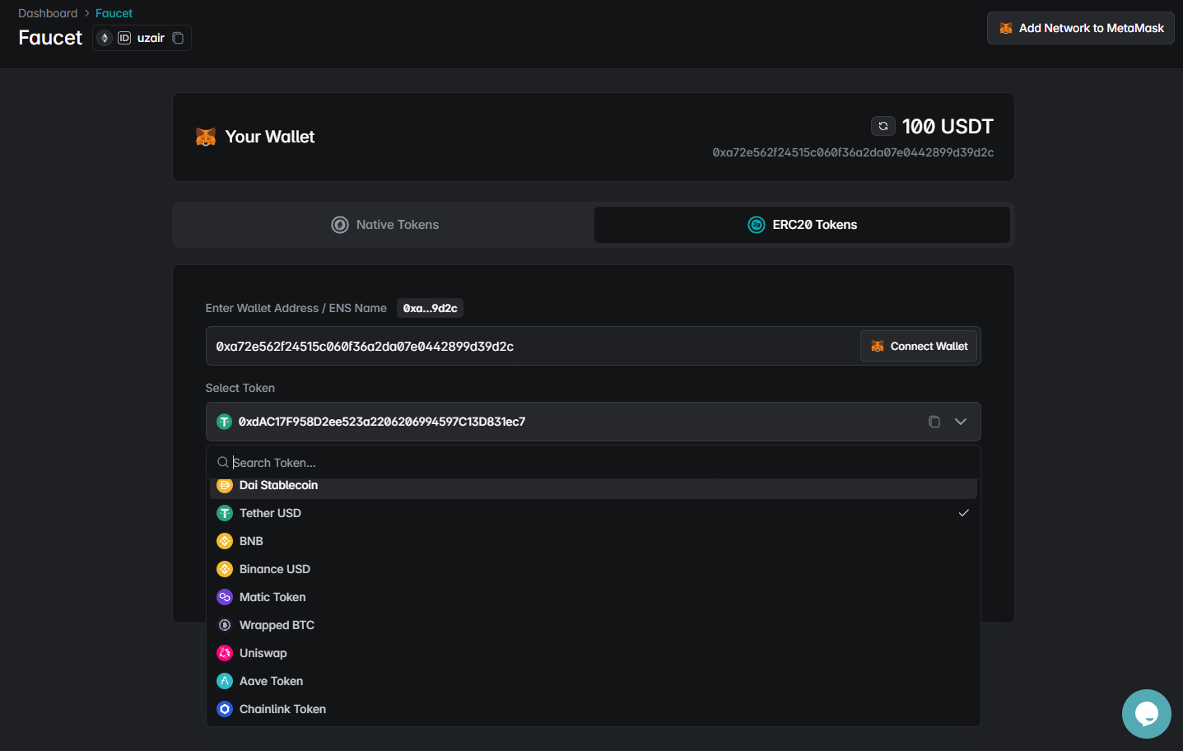This screenshot has height=751, width=1183.
Task: Click Add Network to MetaMask button
Action: 1080,28
